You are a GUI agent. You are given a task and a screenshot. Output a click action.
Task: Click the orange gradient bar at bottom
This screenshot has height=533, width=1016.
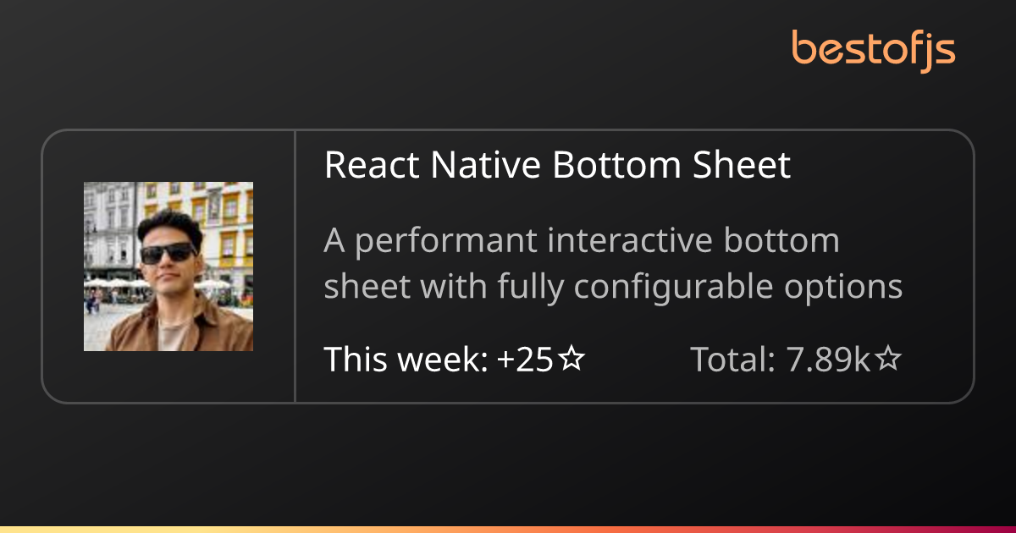point(508,529)
